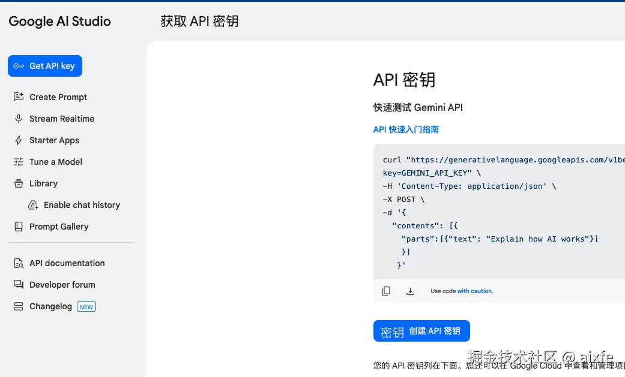Follow the 'with caution' link
Viewport: 625px width, 377px height.
475,291
